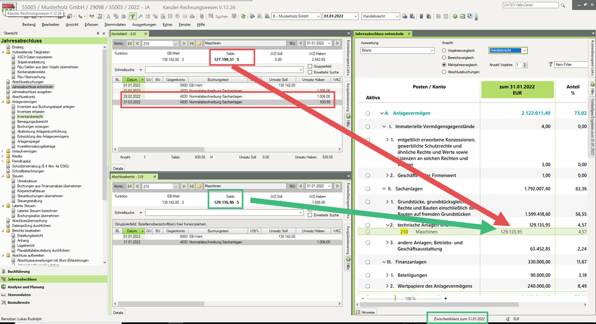
Task: Adjust the 100% zoom slider
Action: tap(394, 297)
